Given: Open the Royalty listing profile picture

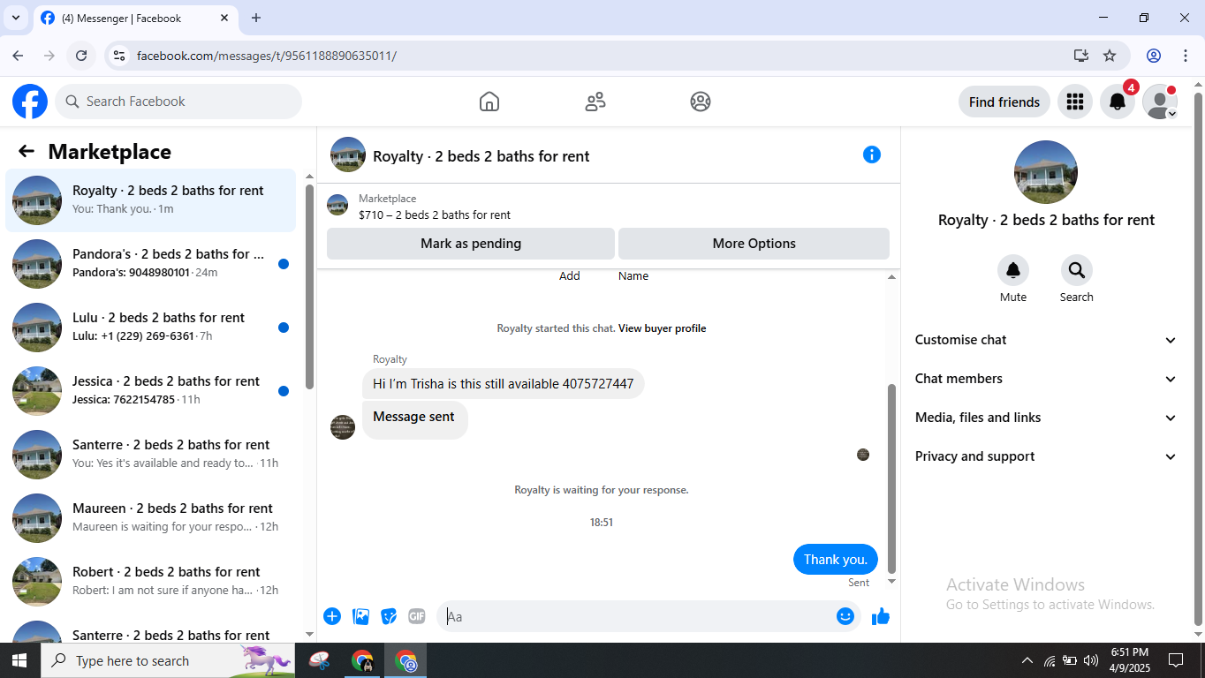Looking at the screenshot, I should pos(1046,172).
